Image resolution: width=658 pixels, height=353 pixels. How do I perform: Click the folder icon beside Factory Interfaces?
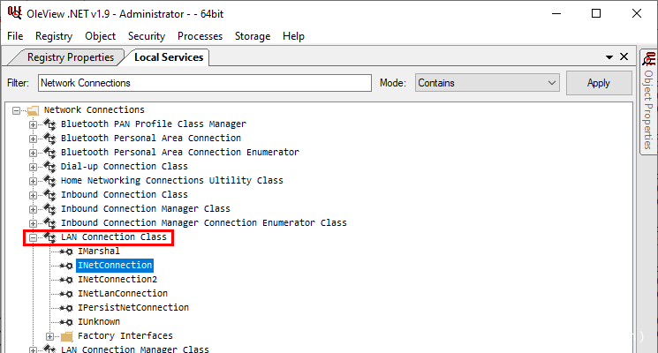[x=66, y=336]
